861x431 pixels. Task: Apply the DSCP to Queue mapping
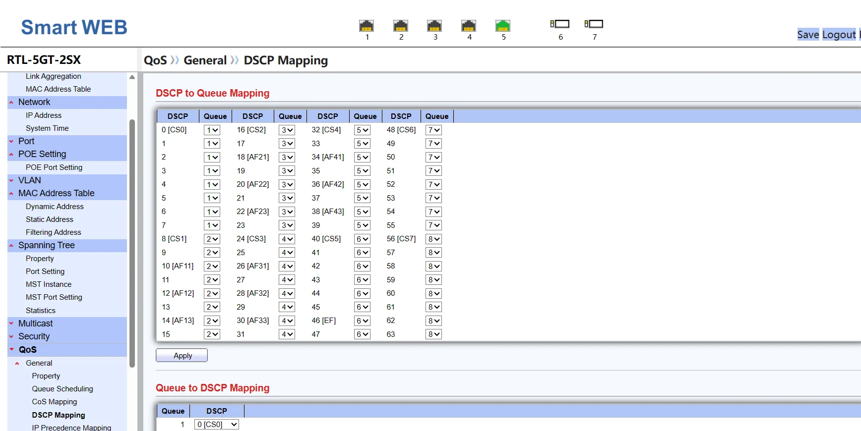pos(182,356)
